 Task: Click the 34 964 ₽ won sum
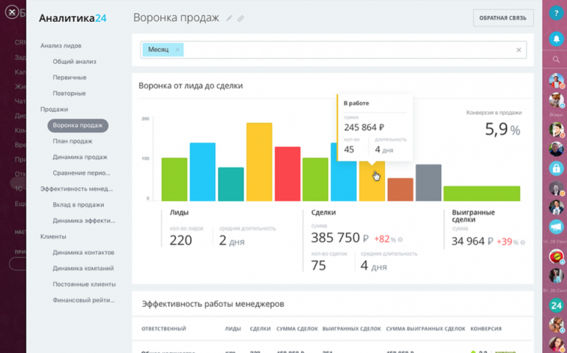tap(473, 241)
